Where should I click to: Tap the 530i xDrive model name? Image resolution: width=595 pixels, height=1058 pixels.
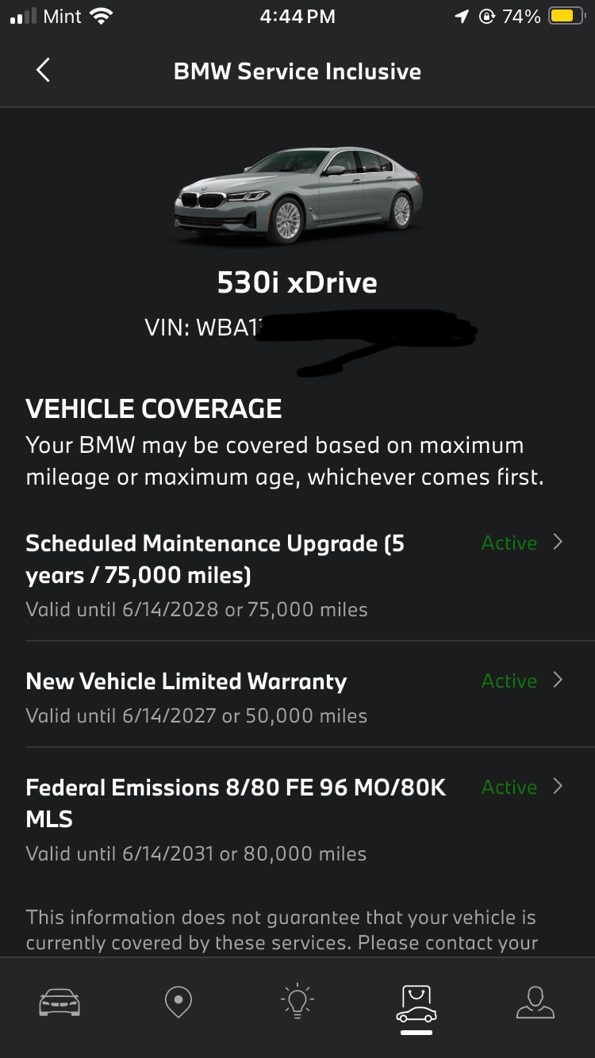coord(297,282)
